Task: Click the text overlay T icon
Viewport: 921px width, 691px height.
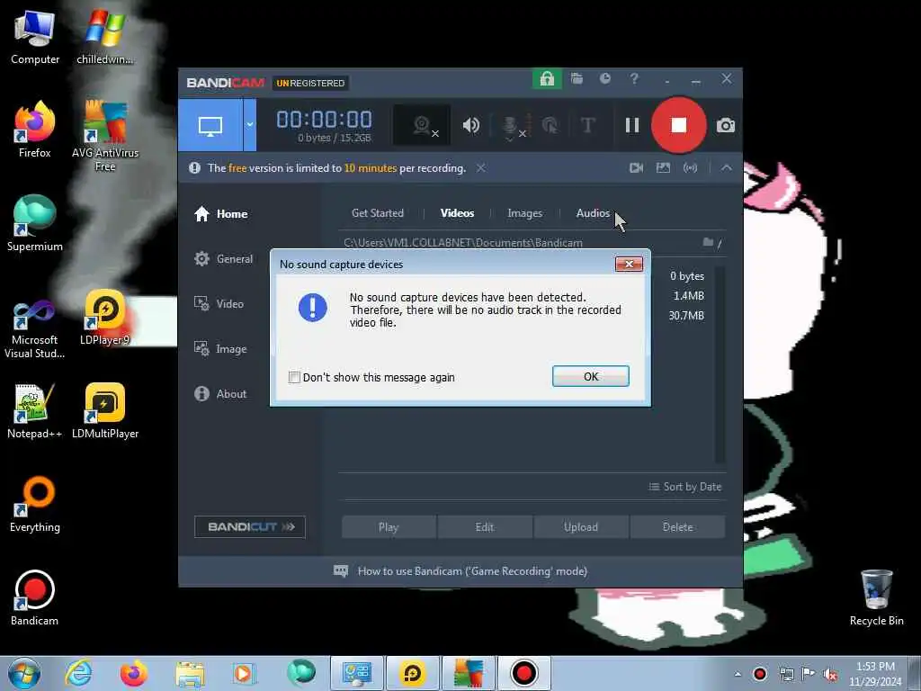Action: tap(587, 125)
